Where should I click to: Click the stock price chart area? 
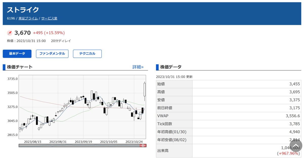tap(83, 107)
